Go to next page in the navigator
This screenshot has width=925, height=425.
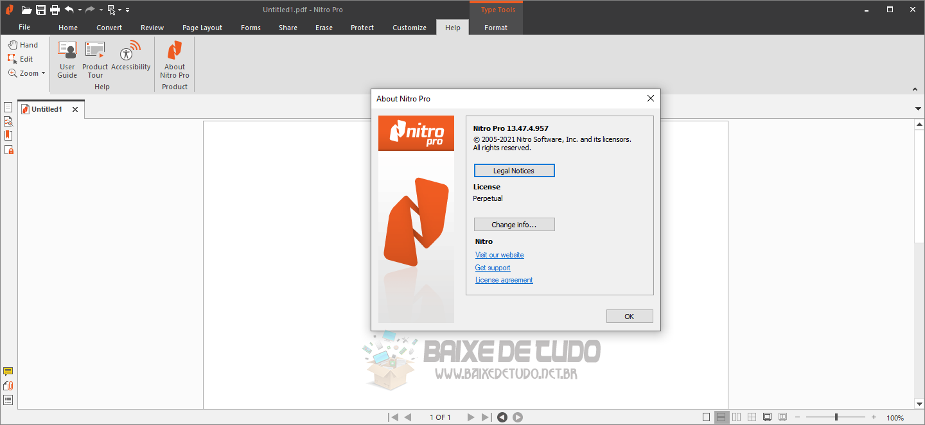tap(471, 417)
